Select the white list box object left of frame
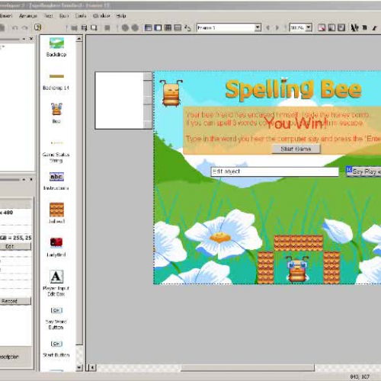The image size is (381, 381). (123, 101)
